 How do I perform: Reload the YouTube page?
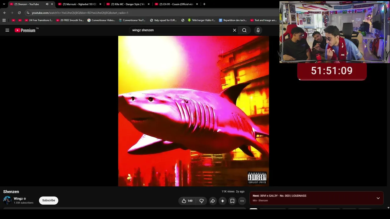[x=19, y=13]
